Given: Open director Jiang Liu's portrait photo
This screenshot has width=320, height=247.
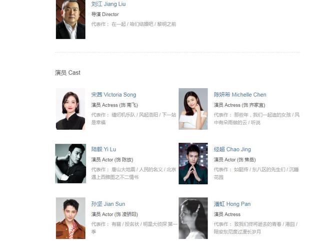Looking at the screenshot, I should 70,20.
